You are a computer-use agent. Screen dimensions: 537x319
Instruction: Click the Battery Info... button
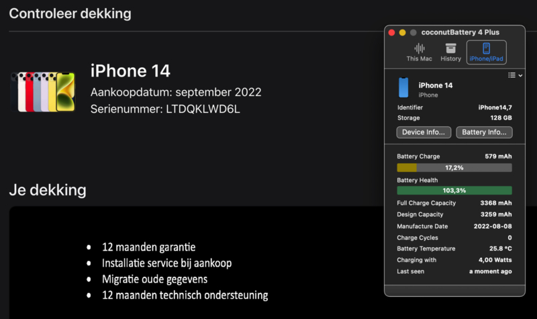pos(484,132)
